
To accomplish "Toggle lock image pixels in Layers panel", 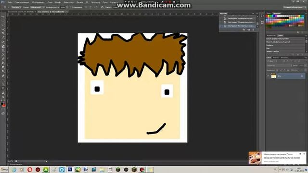I will 281,70.
